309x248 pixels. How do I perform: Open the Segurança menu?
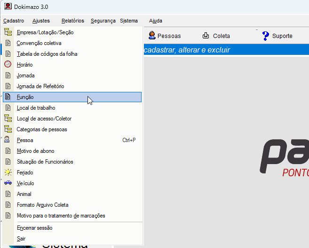[103, 21]
